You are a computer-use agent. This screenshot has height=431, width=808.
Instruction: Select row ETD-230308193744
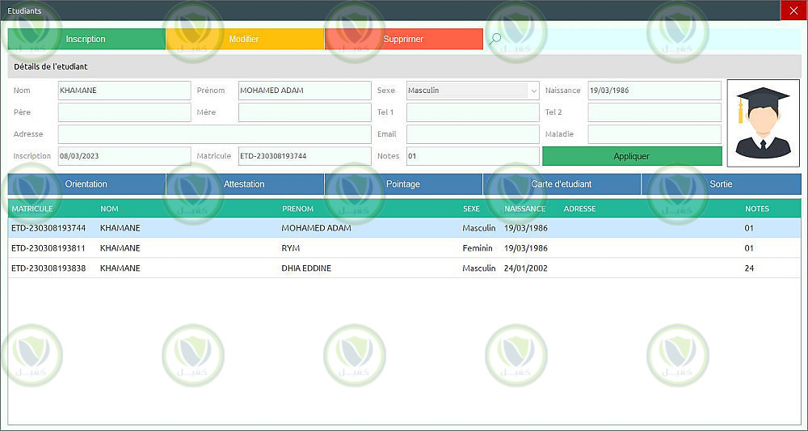(x=405, y=228)
